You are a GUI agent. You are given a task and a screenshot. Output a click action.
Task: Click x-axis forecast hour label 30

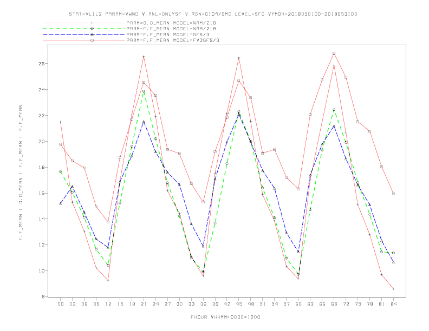point(179,304)
